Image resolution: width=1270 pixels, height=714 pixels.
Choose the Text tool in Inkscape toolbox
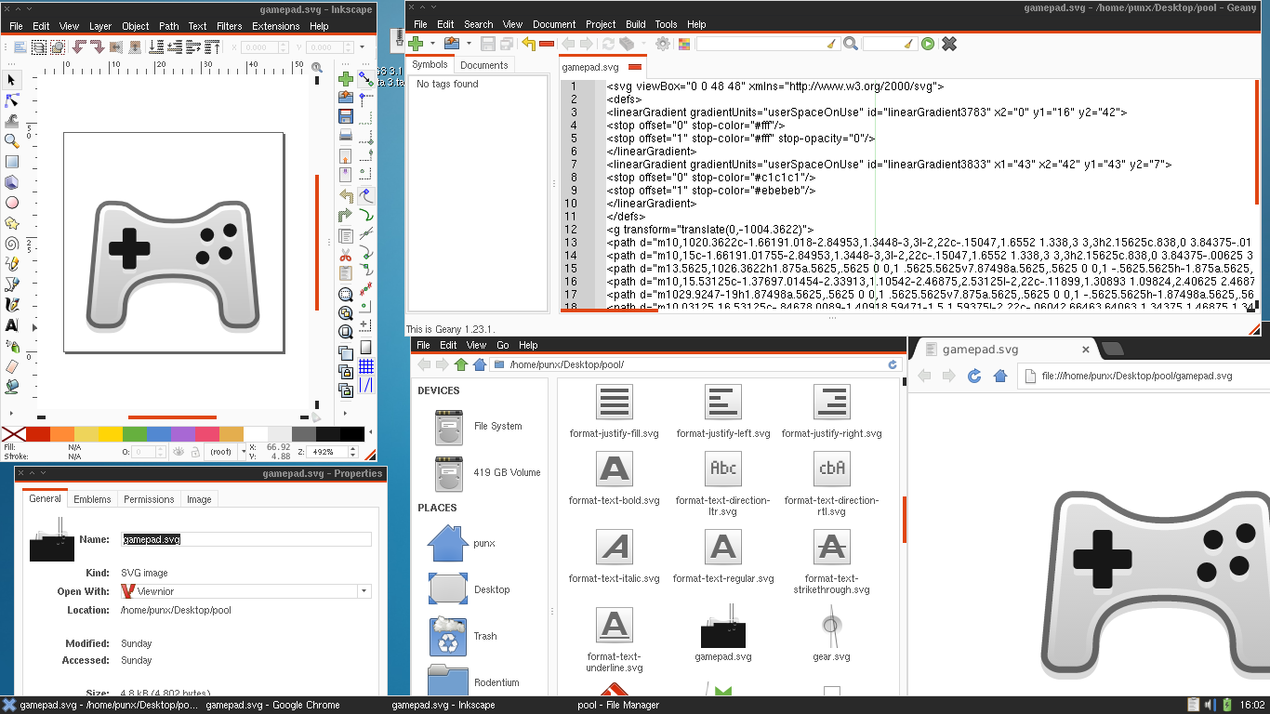(12, 324)
